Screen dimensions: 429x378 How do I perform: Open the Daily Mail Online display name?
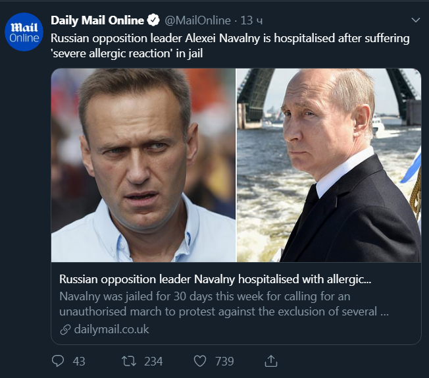[x=97, y=20]
